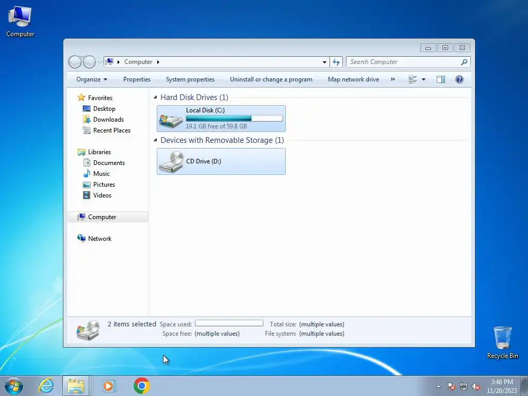The width and height of the screenshot is (528, 396).
Task: Click the search magnifier icon
Action: pos(465,62)
